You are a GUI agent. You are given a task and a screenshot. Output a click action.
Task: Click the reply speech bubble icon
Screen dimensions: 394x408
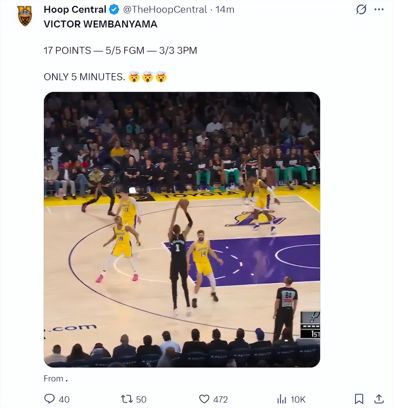[x=49, y=399]
